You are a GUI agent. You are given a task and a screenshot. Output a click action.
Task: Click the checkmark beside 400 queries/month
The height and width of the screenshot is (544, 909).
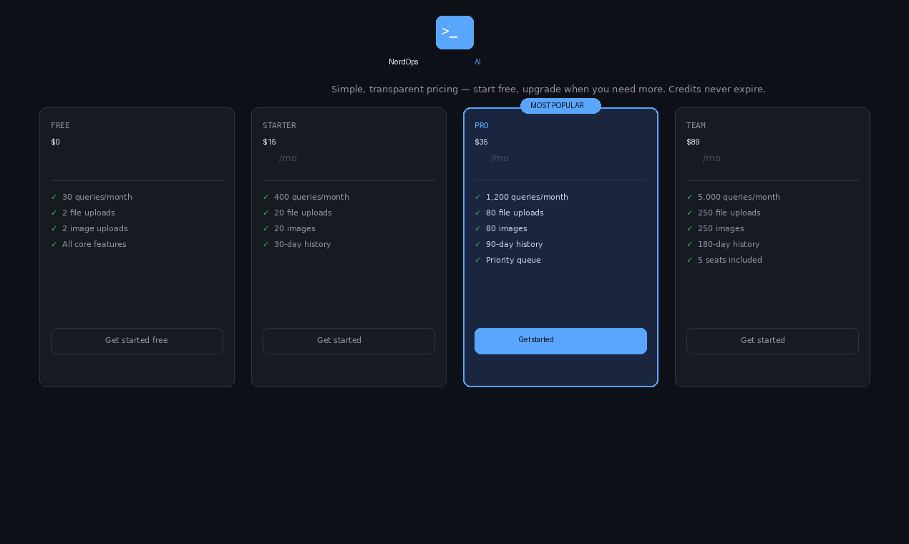(266, 197)
